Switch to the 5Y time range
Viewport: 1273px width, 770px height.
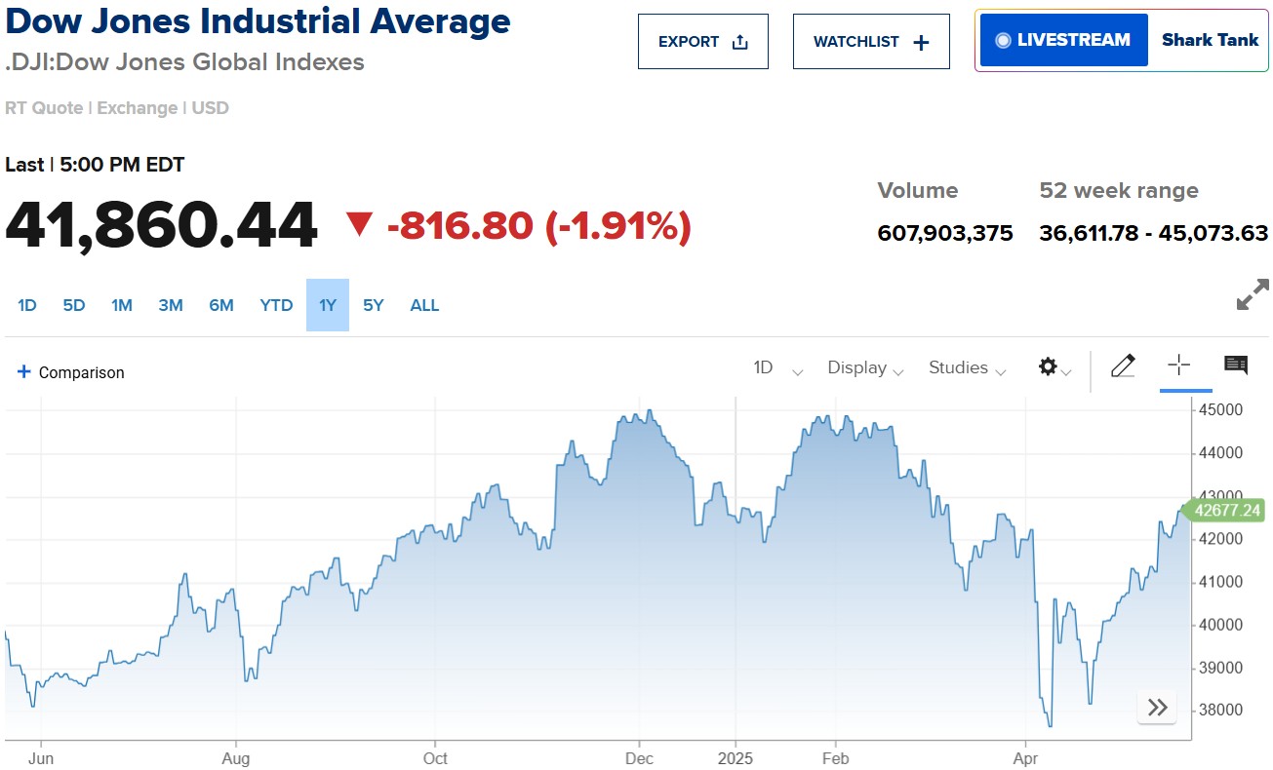(374, 305)
